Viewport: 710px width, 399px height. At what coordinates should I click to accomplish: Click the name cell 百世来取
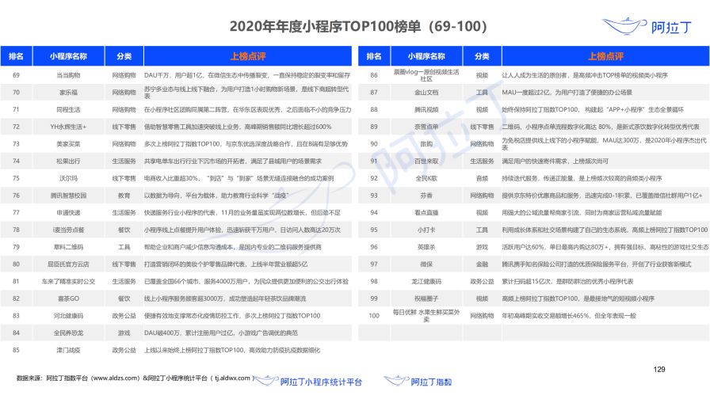pyautogui.click(x=426, y=161)
